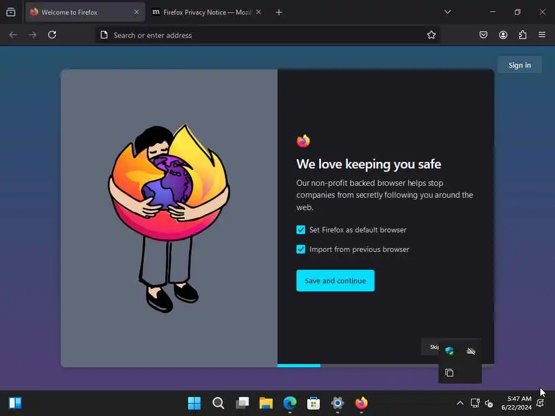Open OneDrive cloud tray icon

[471, 351]
